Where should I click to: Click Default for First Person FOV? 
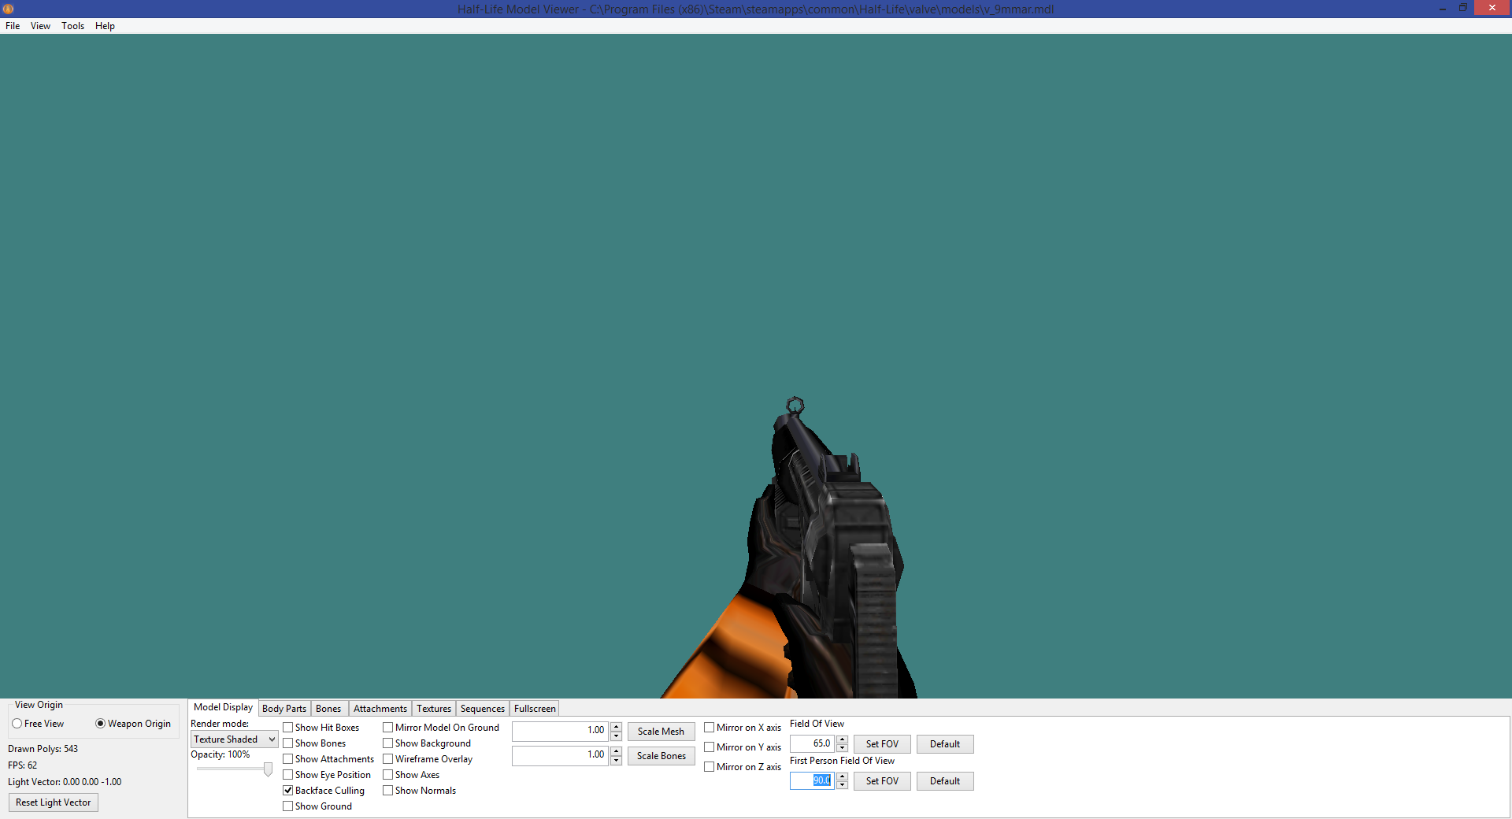945,781
